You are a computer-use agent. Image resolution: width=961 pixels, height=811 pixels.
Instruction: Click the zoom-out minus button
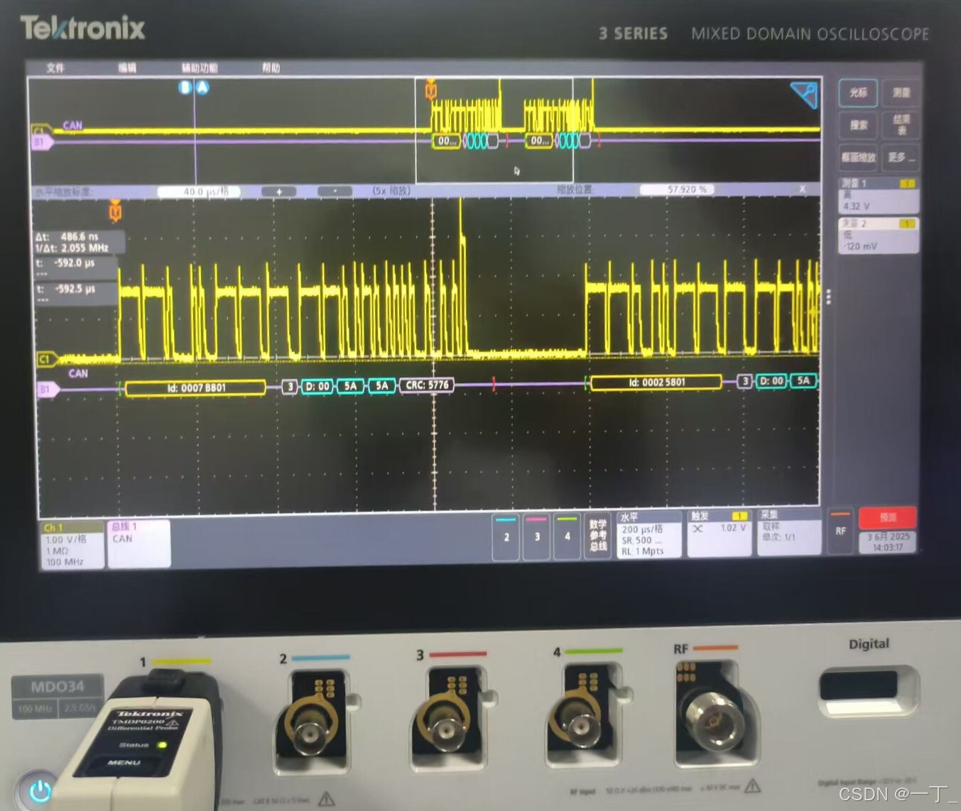[335, 192]
